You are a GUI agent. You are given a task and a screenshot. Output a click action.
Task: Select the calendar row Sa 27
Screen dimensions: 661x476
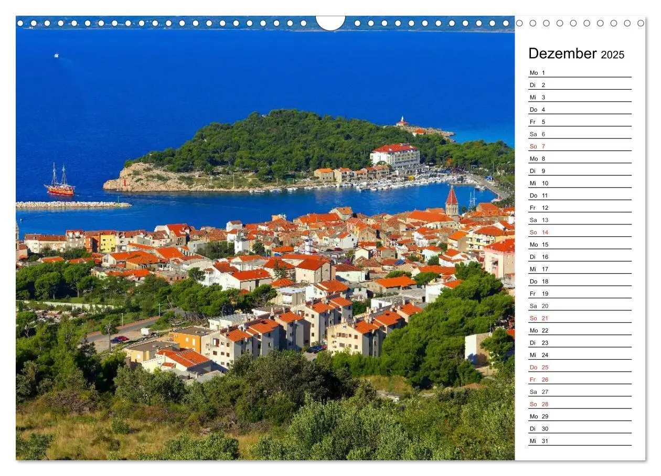click(x=580, y=392)
